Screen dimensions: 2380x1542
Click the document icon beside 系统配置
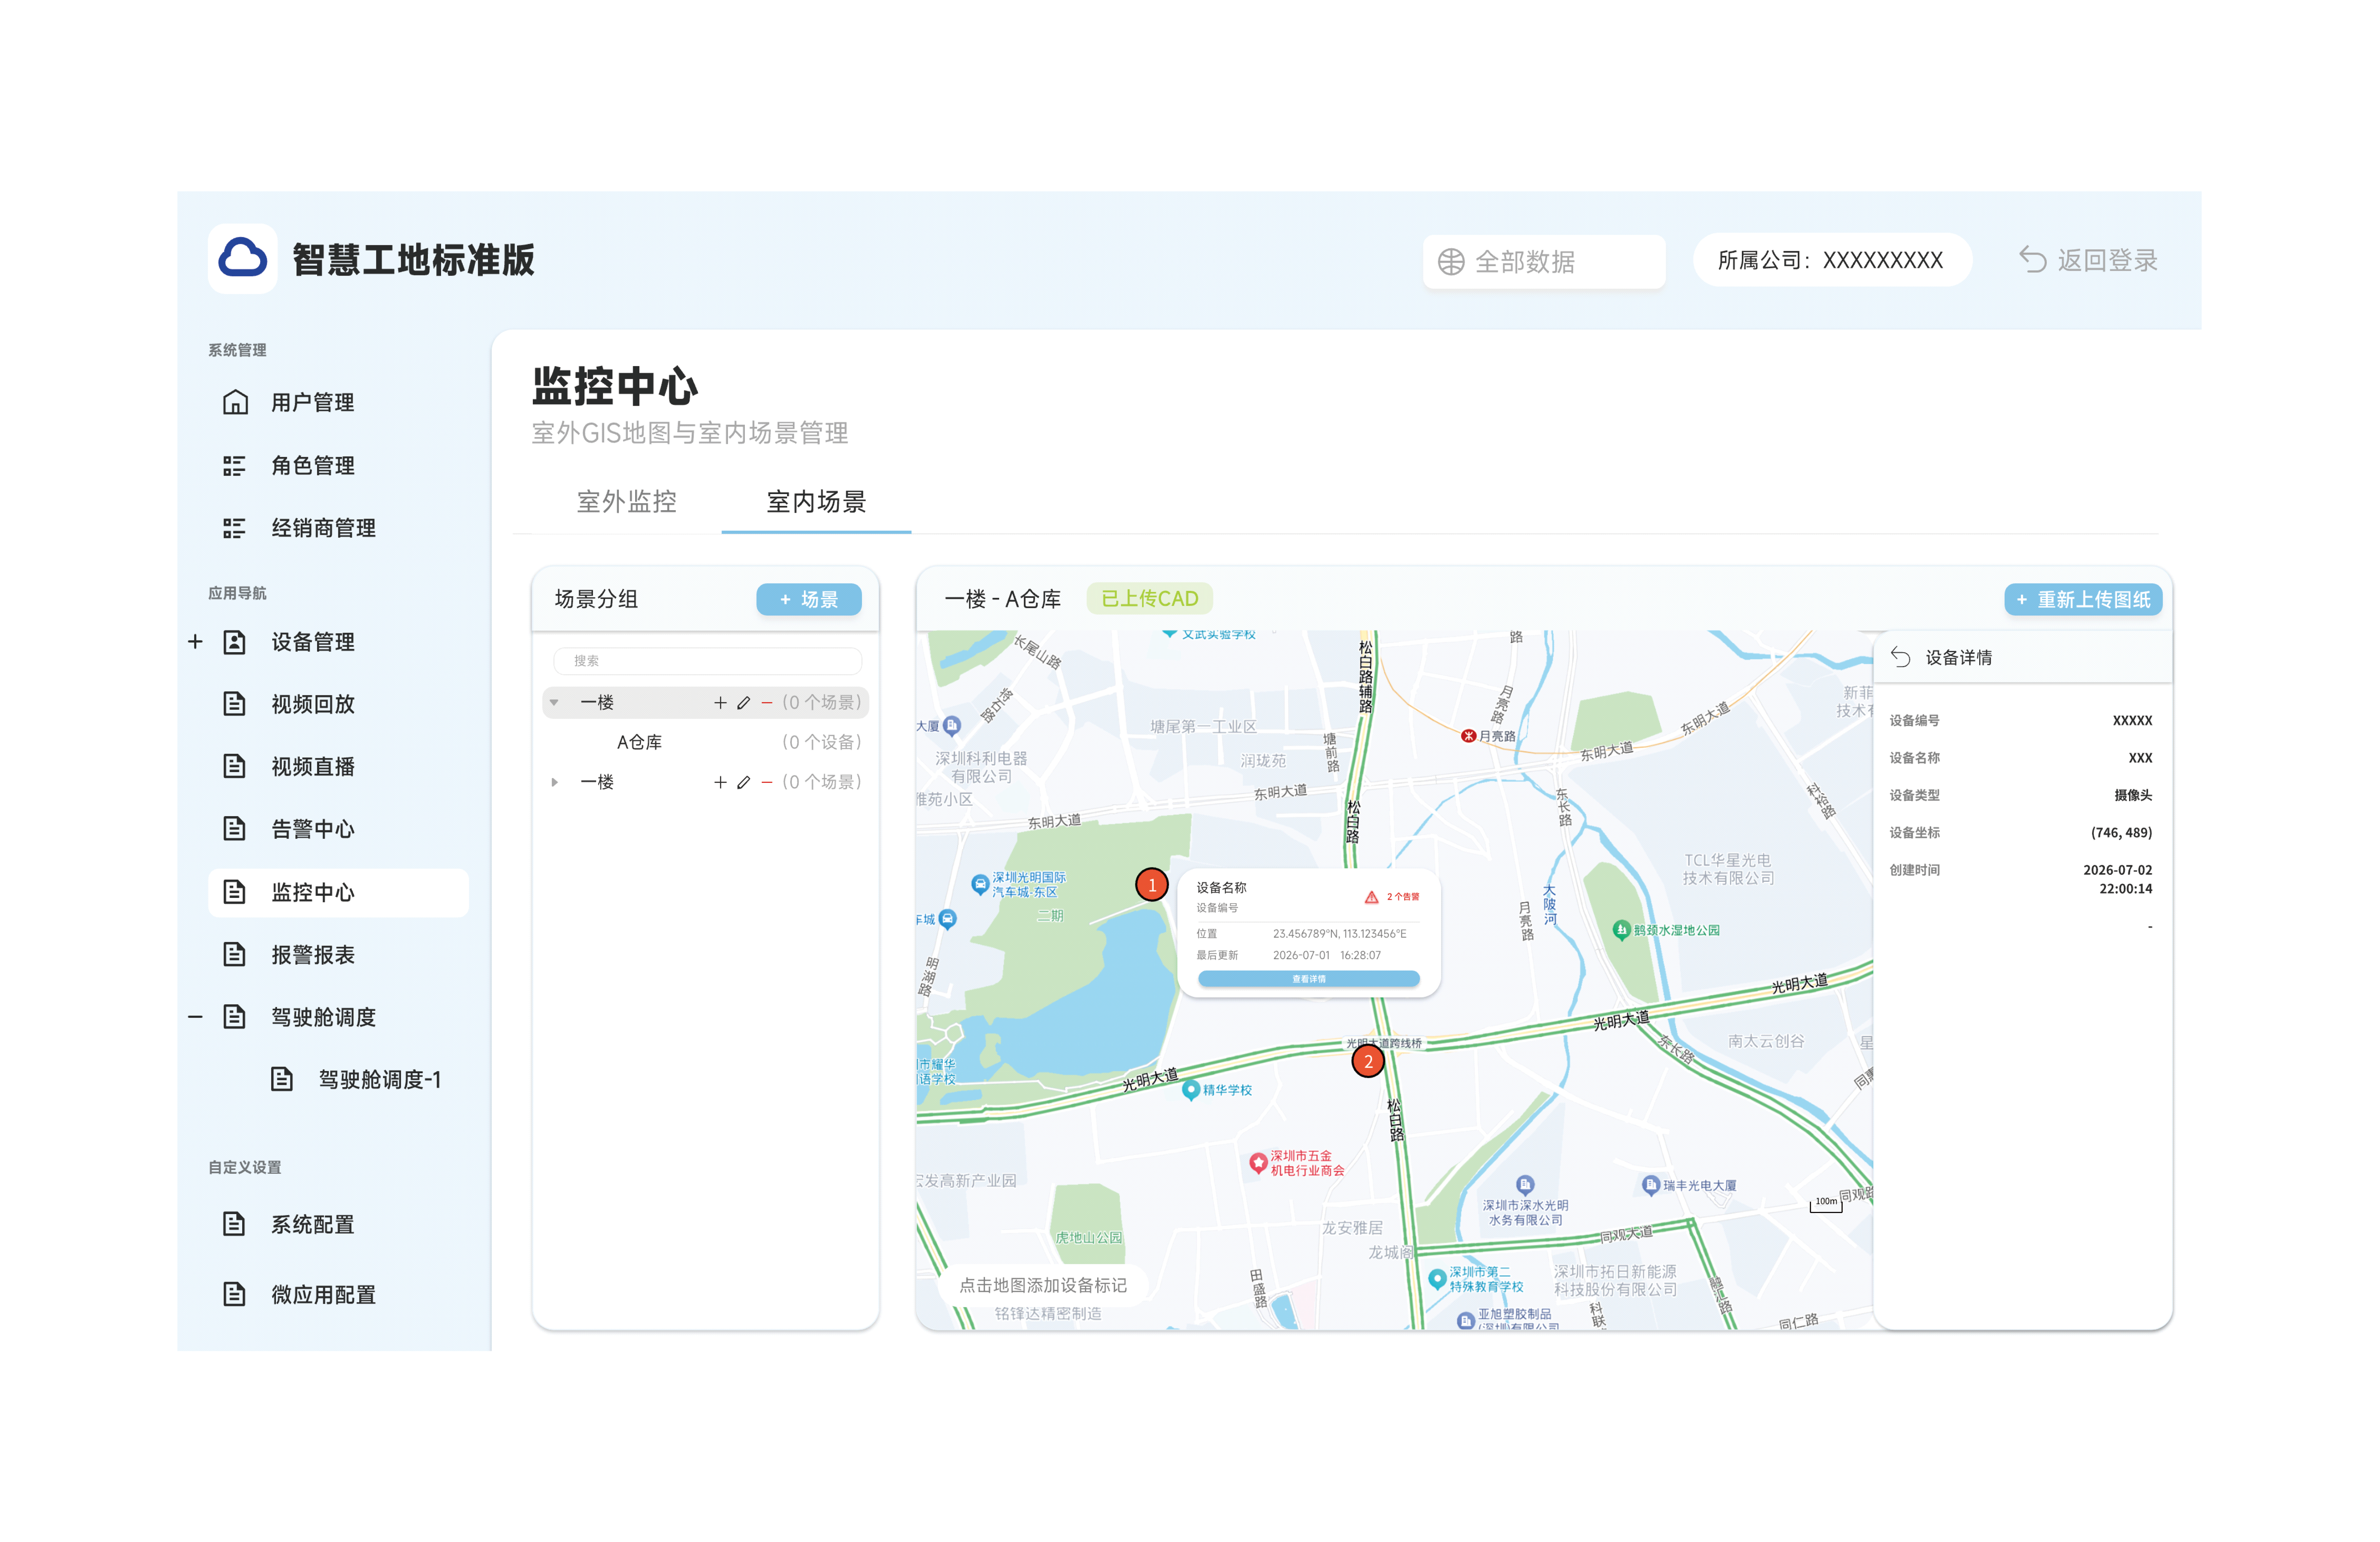coord(234,1224)
